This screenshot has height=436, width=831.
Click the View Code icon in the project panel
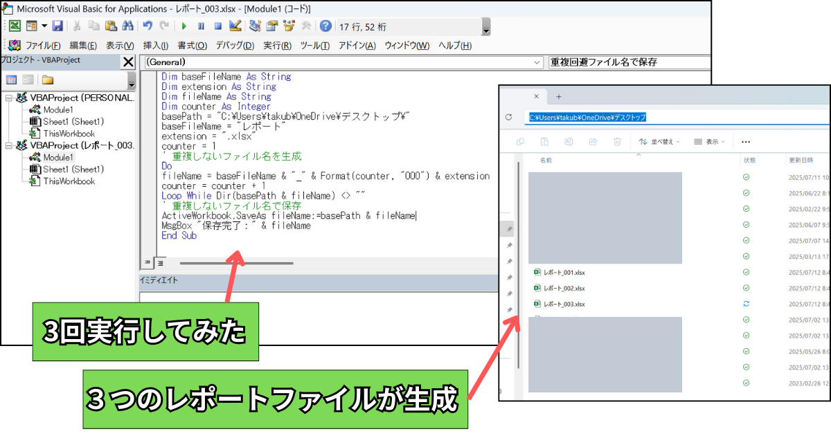click(x=11, y=80)
